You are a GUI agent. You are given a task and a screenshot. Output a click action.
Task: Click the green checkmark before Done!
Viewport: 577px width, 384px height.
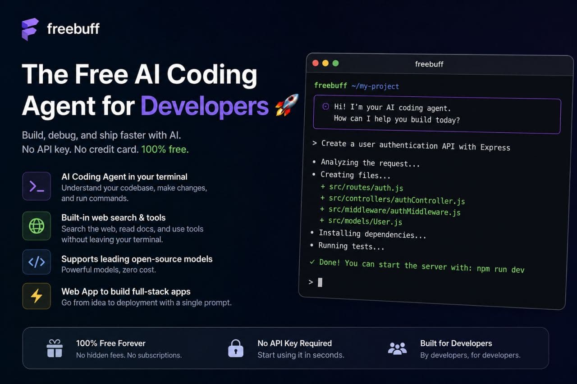coord(312,262)
